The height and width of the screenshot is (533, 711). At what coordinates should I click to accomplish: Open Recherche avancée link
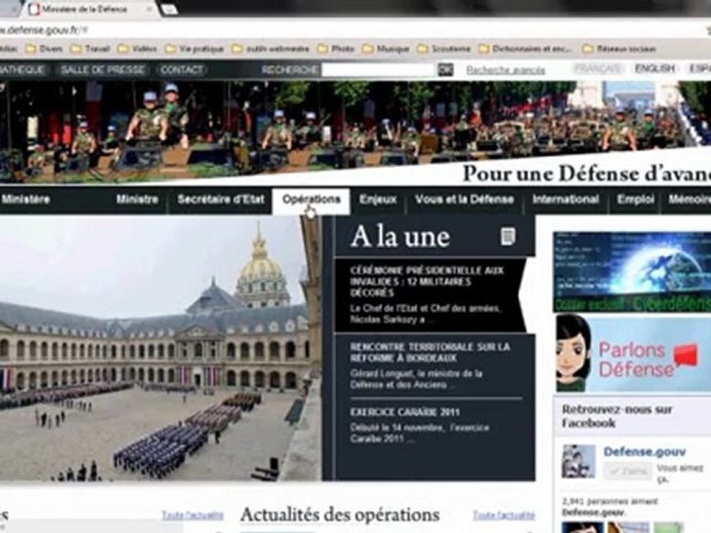[506, 70]
